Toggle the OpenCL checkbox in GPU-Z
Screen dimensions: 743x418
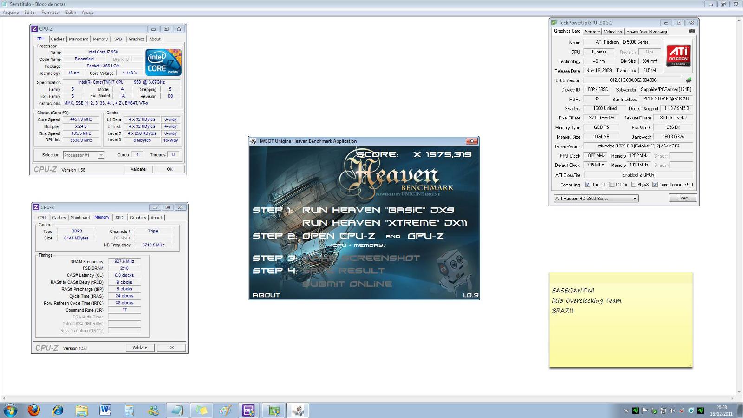(x=587, y=185)
